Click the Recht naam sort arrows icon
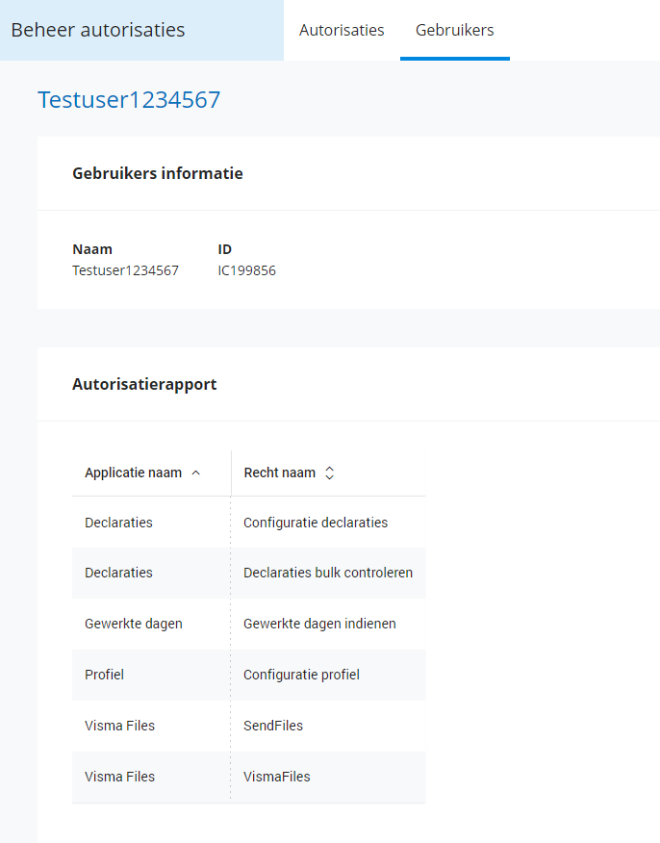 [329, 473]
